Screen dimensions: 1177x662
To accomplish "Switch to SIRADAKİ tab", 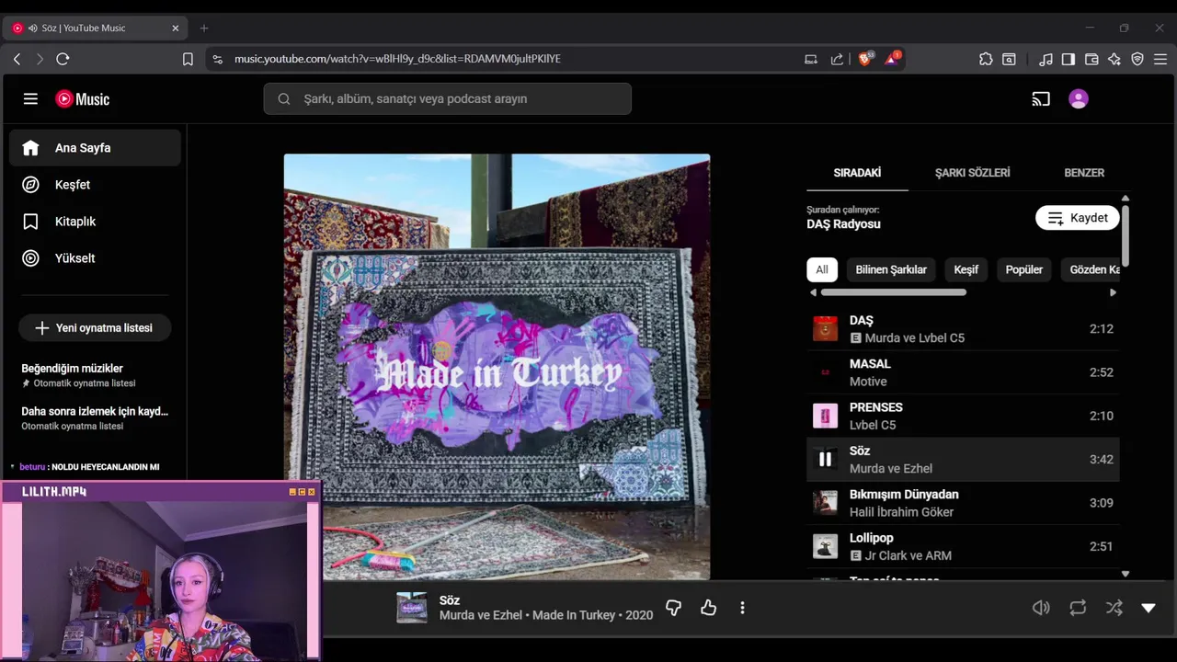I will tap(857, 172).
